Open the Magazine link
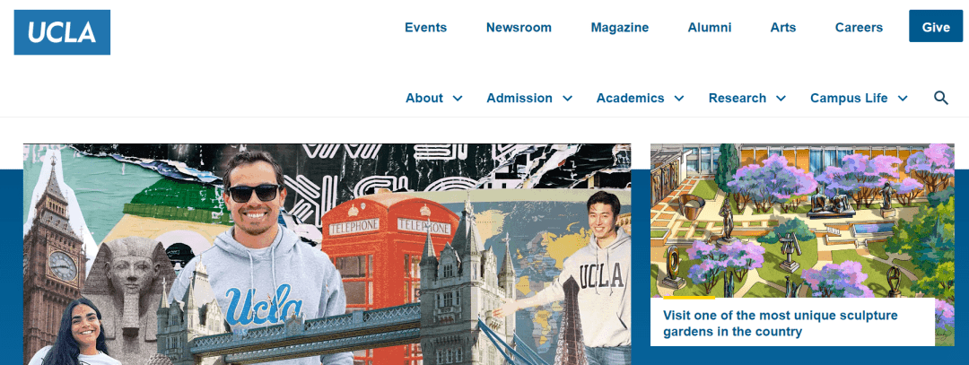The width and height of the screenshot is (969, 365). [x=620, y=27]
